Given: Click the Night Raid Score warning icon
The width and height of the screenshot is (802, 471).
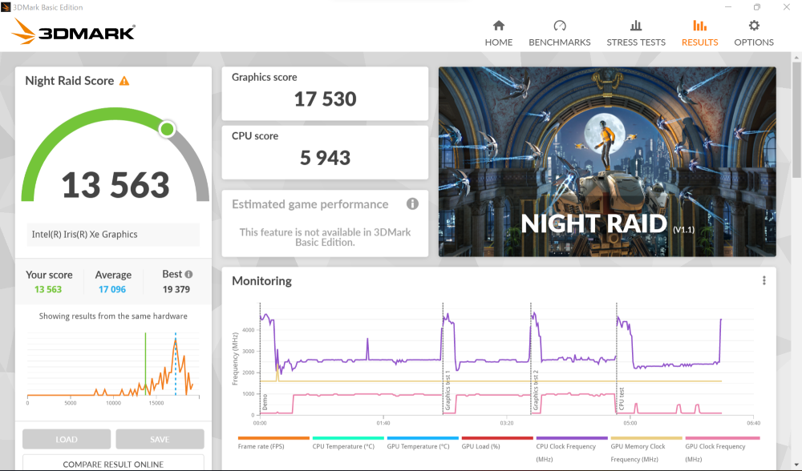Looking at the screenshot, I should (124, 81).
